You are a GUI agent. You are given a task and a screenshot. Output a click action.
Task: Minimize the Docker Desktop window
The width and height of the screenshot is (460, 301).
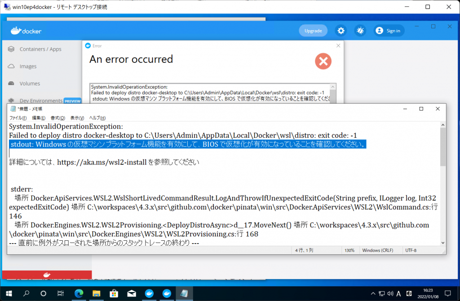point(417,27)
